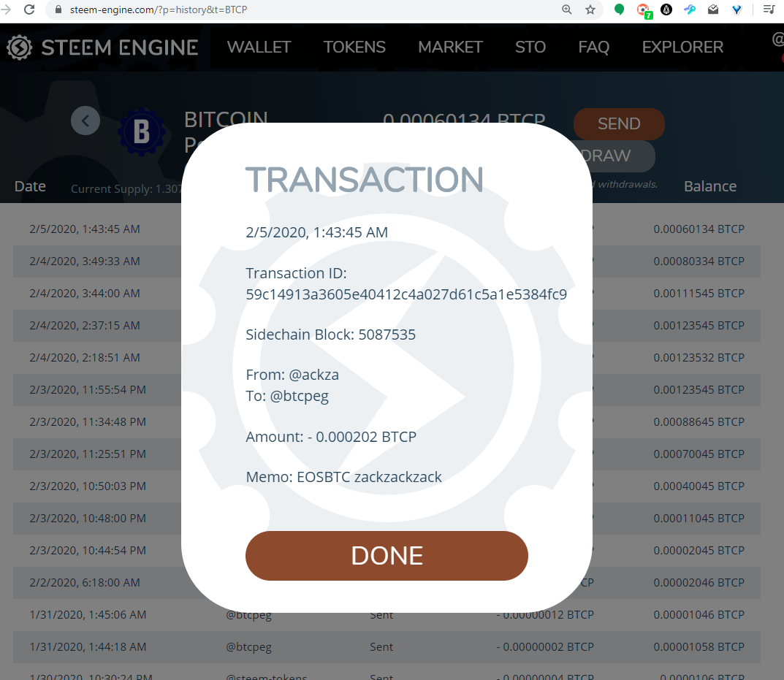Open the TOKENS menu item
The image size is (784, 680).
click(354, 47)
